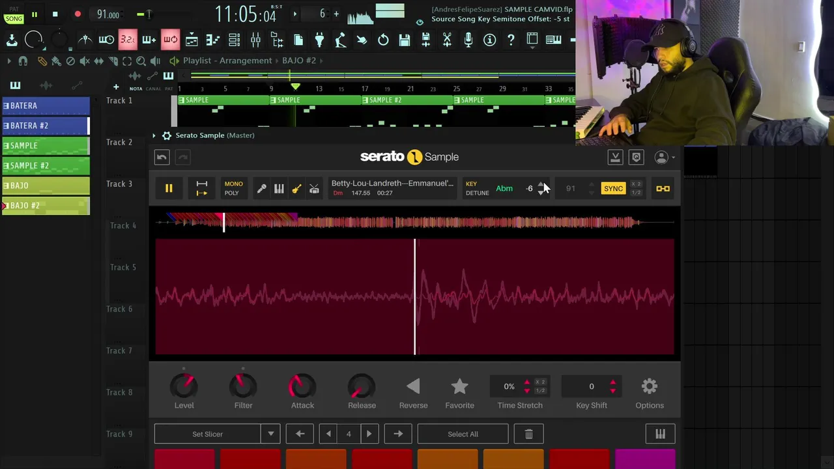This screenshot has height=469, width=834.
Task: Click the plus button above the NOTA tab
Action: point(116,87)
